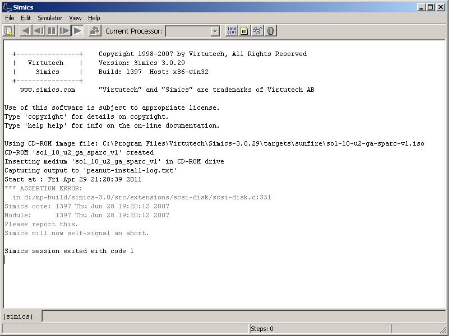The width and height of the screenshot is (471, 336).
Task: Click 'Simics will now self-signal an abort.'
Action: 77,233
